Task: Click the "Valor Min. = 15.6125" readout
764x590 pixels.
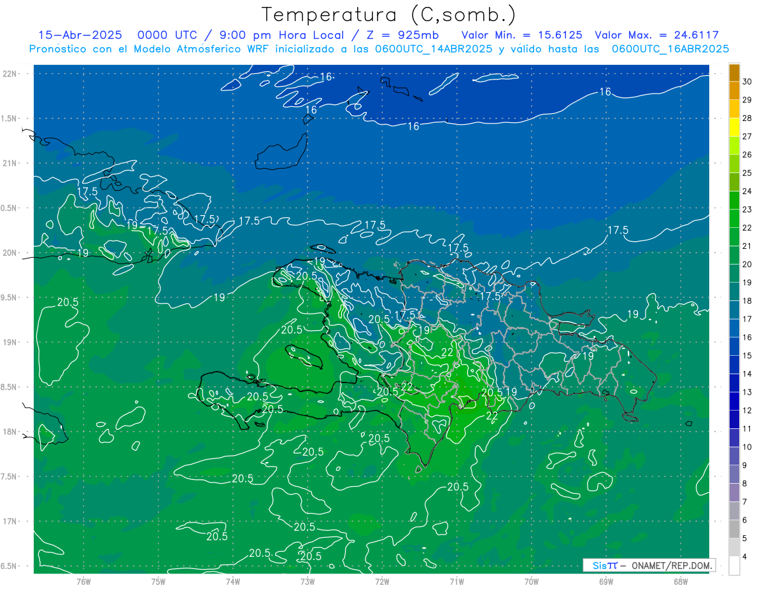Action: 521,35
